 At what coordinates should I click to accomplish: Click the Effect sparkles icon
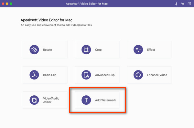(138, 50)
